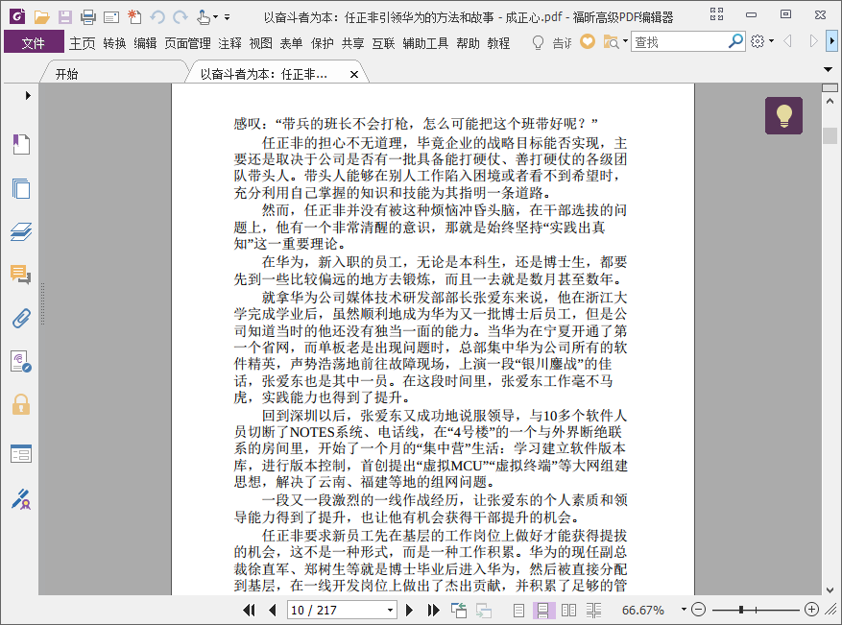This screenshot has width=842, height=625.
Task: Switch to continuous facing view mode
Action: [594, 610]
